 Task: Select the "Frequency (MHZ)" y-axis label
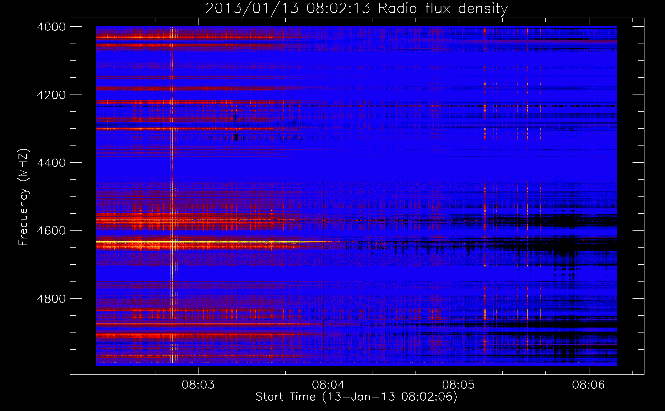[x=23, y=197]
